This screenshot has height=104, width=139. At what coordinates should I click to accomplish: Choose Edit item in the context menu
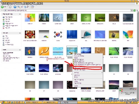[88, 58]
